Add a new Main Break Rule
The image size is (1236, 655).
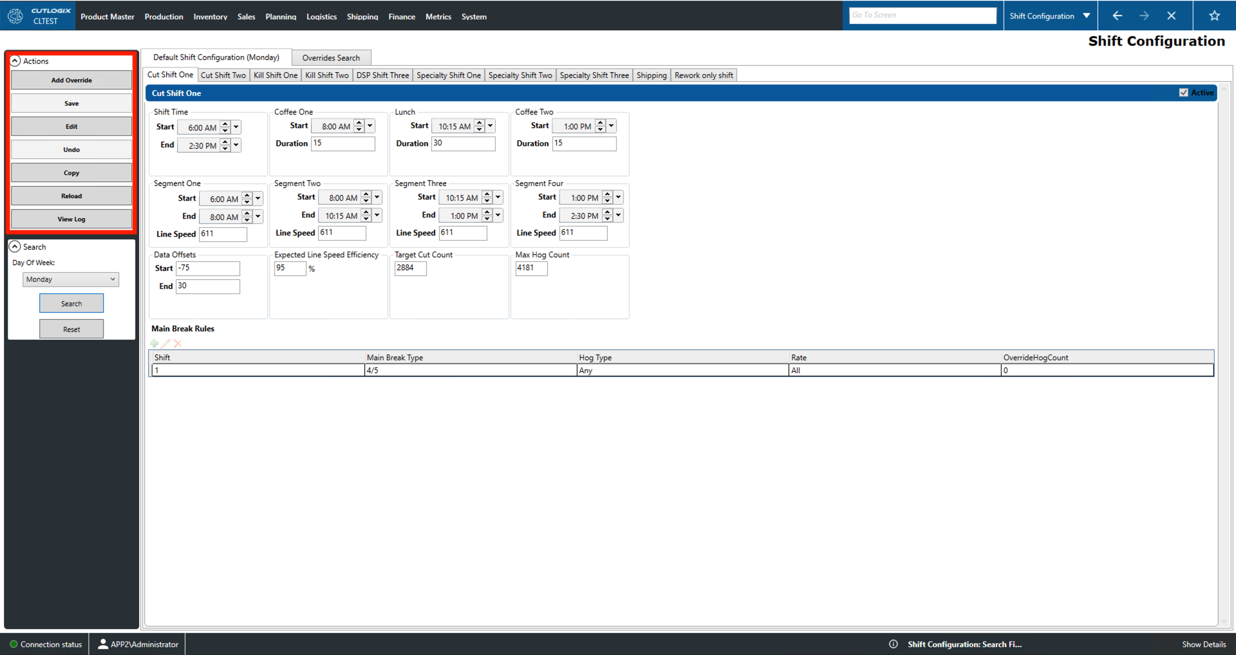point(154,344)
